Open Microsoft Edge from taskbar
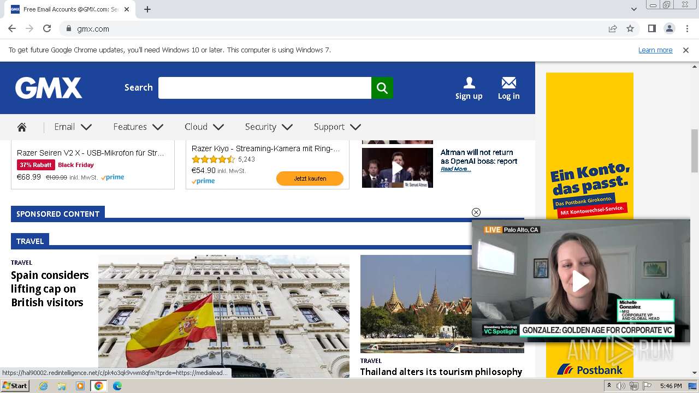This screenshot has height=393, width=699. [117, 386]
